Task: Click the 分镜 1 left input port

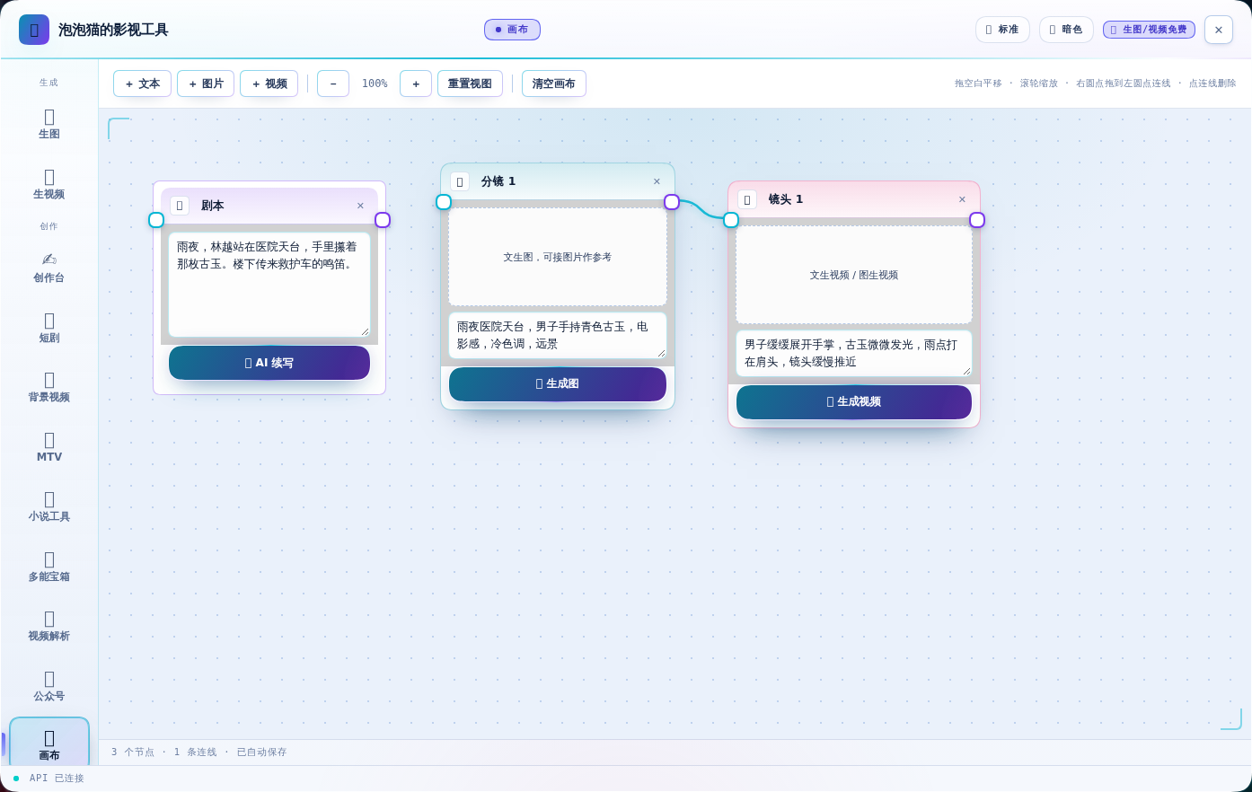Action: click(x=444, y=202)
